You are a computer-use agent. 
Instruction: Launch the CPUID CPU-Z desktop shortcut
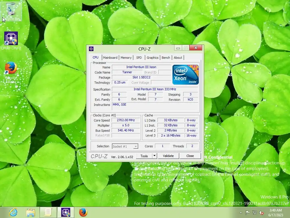(11, 41)
